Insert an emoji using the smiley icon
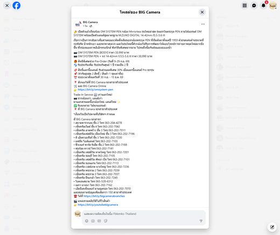Screen dimensions: 280x235 [87, 221]
